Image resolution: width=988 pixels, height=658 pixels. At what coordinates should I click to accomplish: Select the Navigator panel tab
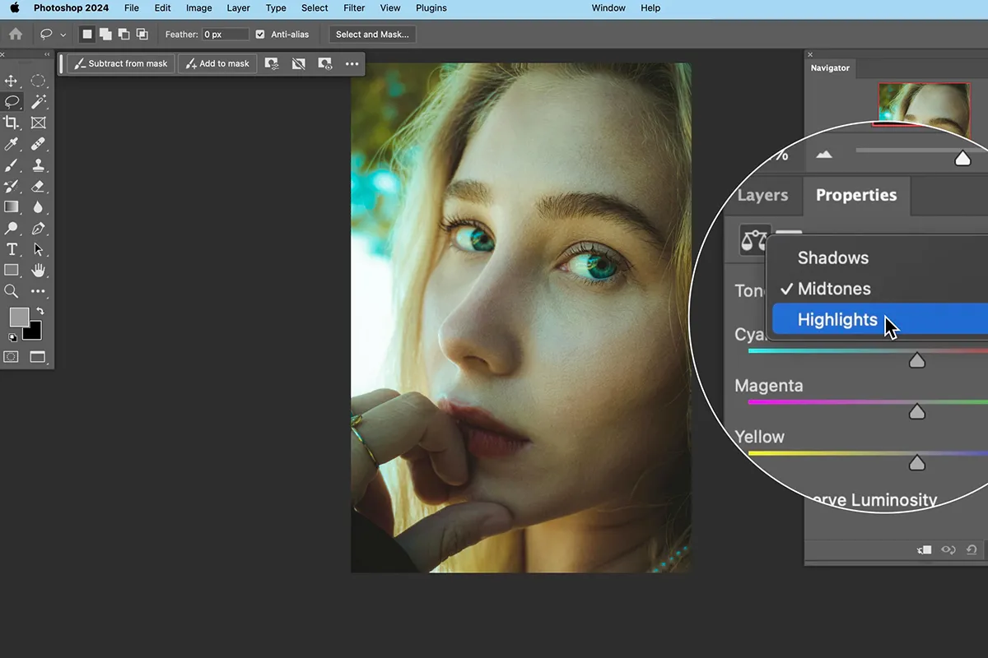(830, 68)
